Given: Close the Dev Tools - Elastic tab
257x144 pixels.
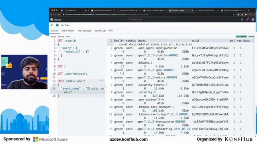Looking at the screenshot, I should 192,10.
